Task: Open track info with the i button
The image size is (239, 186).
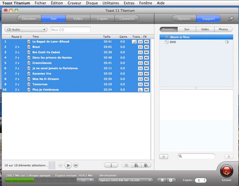Action: 111,165
